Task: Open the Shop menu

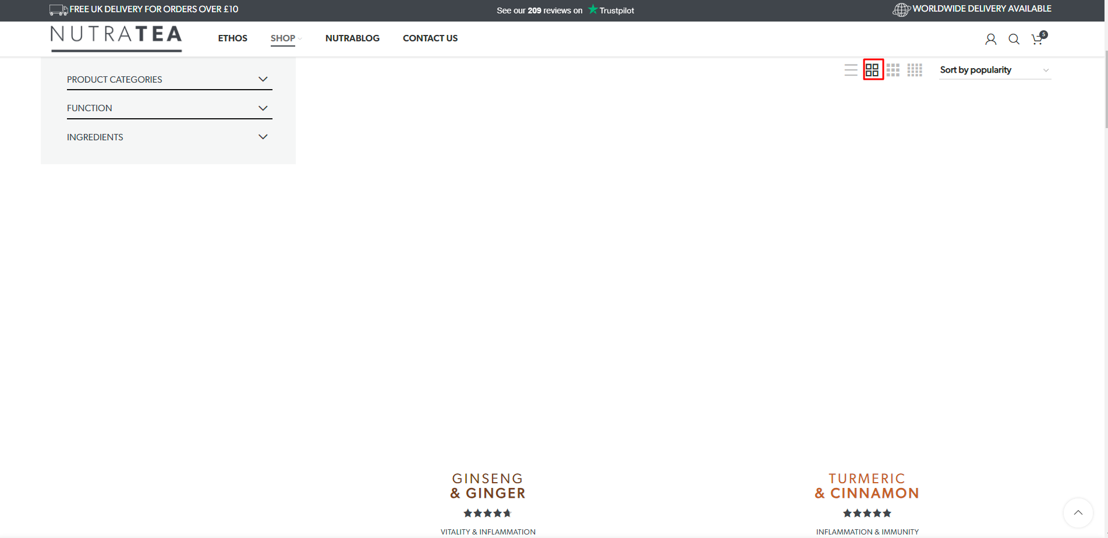Action: click(283, 38)
